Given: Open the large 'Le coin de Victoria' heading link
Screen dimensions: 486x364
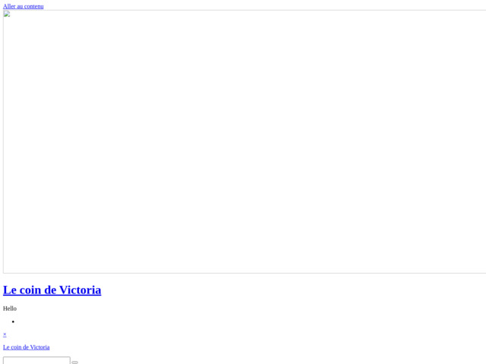Looking at the screenshot, I should (52, 290).
